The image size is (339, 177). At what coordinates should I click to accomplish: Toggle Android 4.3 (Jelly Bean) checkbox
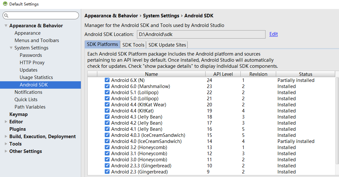tap(107, 117)
